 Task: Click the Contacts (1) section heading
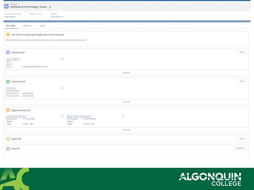(x=18, y=52)
